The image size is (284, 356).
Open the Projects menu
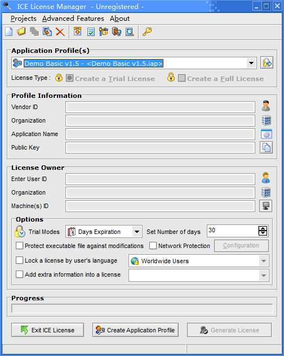24,19
